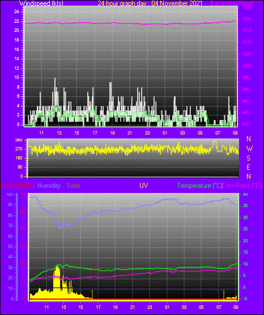The image size is (264, 315).
Task: Click the Solar legend label
Action: click(73, 186)
